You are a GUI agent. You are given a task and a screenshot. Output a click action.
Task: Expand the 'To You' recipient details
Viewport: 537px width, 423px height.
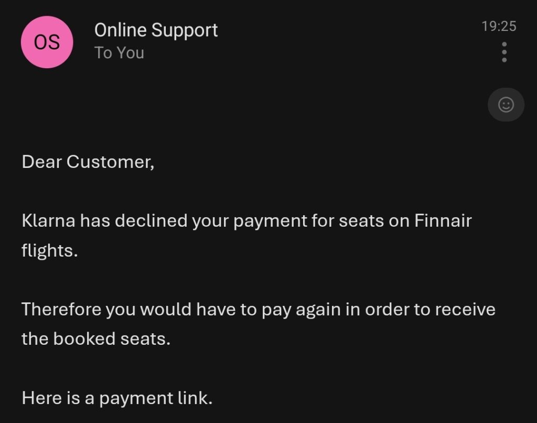pos(119,53)
